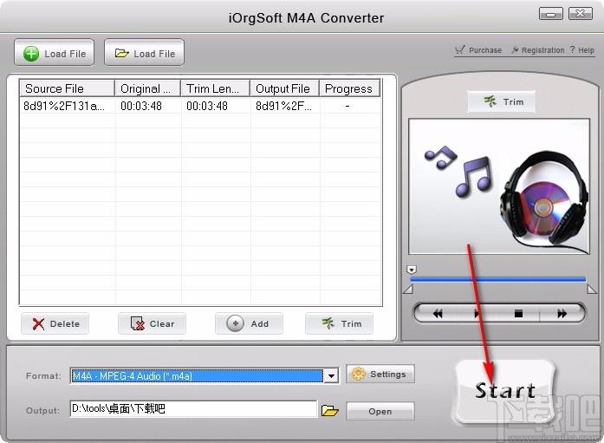Image resolution: width=604 pixels, height=443 pixels.
Task: Click the output file cell 8d91%2F...
Action: 284,106
